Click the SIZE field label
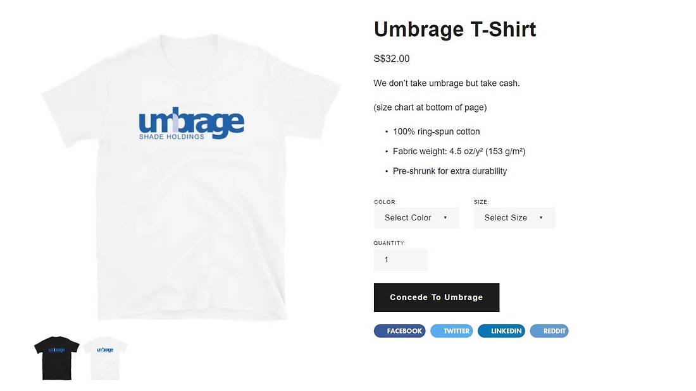 click(481, 202)
